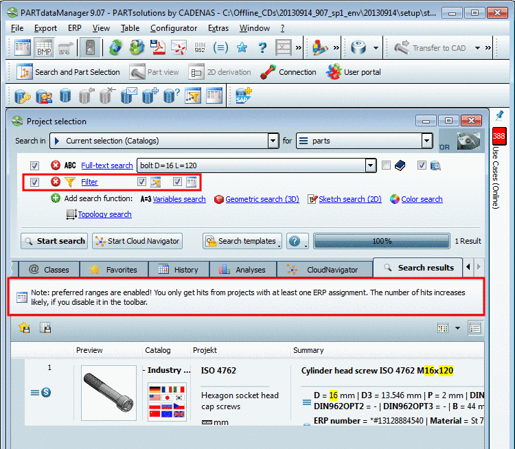
Task: Open the help question mark dropdown button near Start search
Action: click(x=297, y=241)
